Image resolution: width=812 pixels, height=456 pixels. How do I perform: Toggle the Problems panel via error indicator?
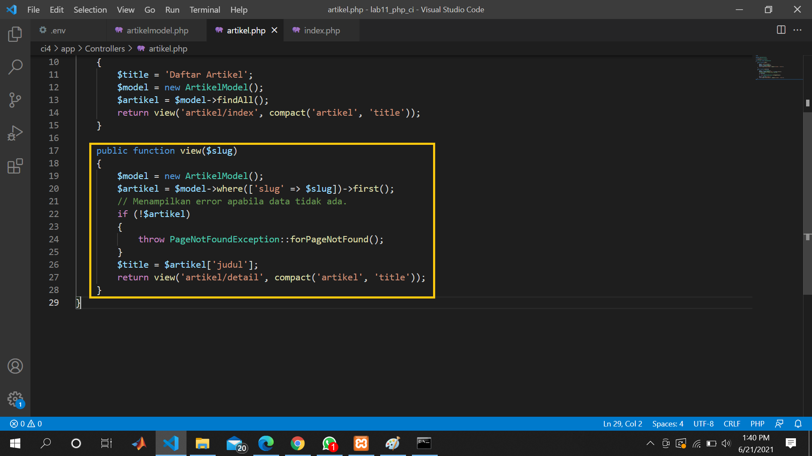pyautogui.click(x=25, y=423)
